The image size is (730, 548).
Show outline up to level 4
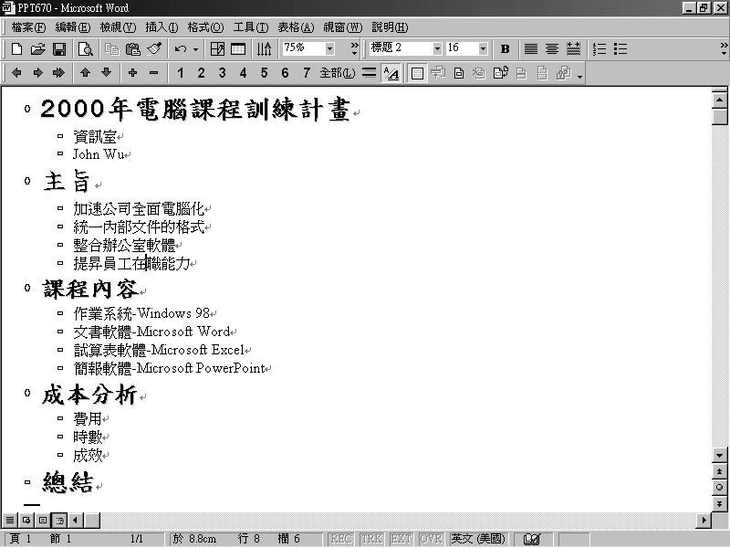pyautogui.click(x=244, y=73)
